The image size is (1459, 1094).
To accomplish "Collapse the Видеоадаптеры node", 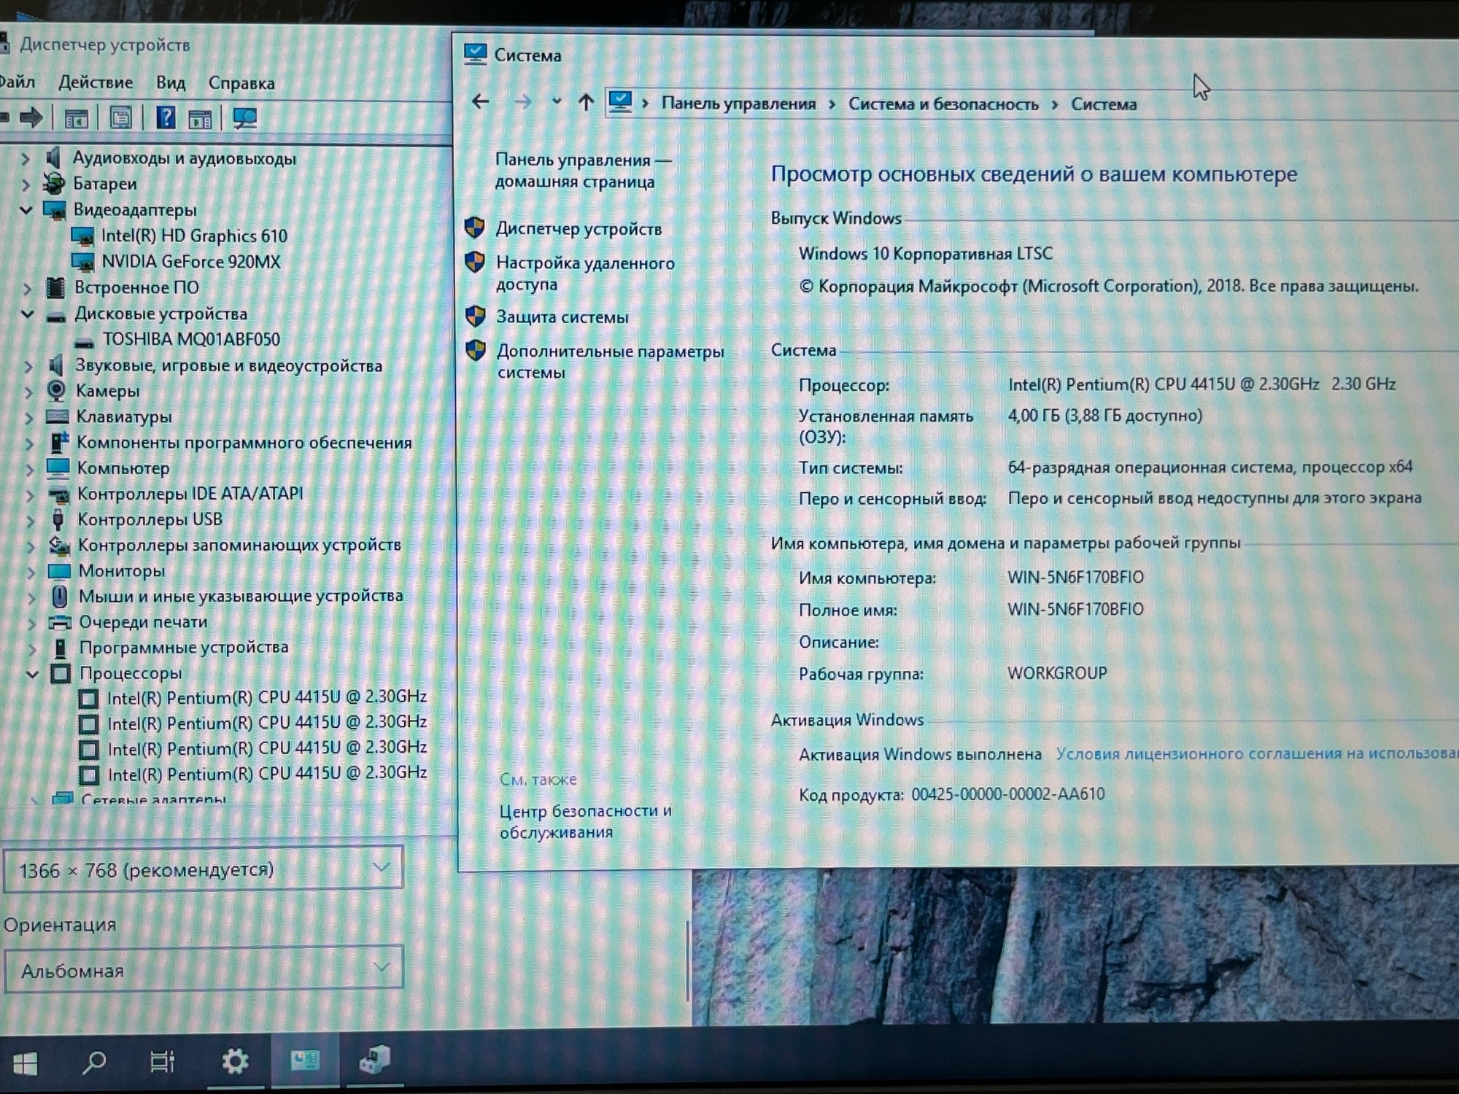I will (x=26, y=210).
